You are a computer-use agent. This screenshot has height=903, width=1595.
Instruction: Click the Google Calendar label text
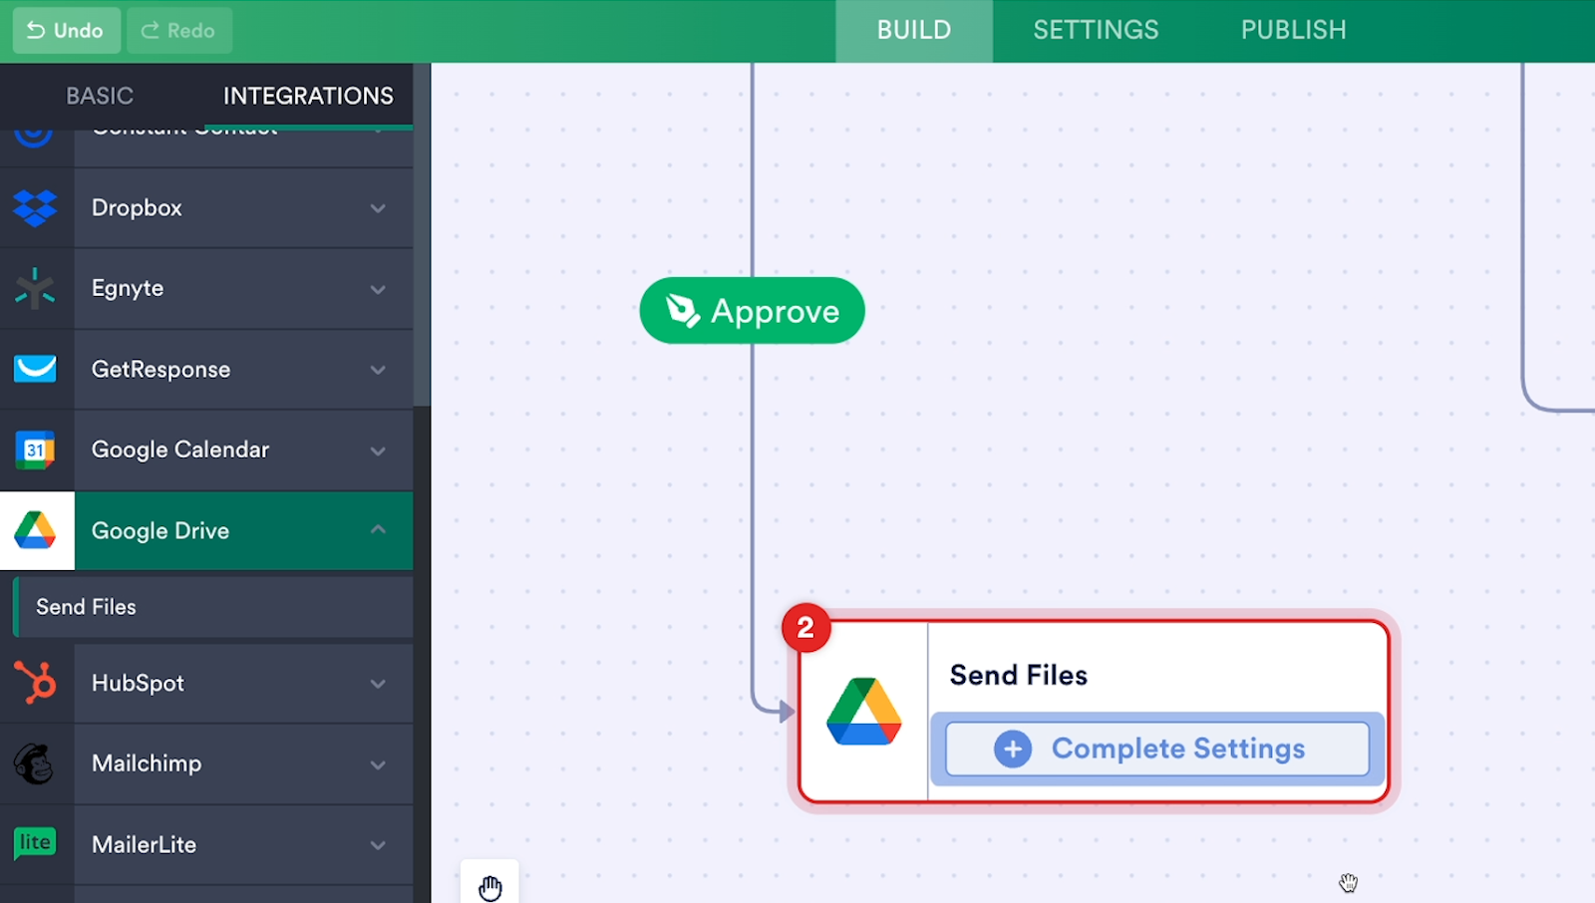pos(180,450)
